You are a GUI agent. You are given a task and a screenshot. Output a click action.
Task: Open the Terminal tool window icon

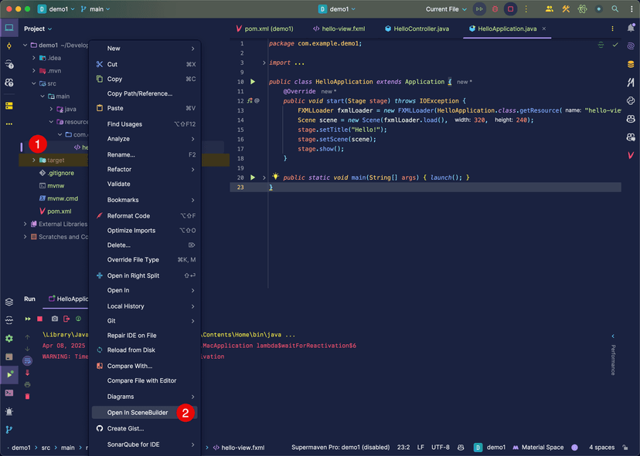9,392
